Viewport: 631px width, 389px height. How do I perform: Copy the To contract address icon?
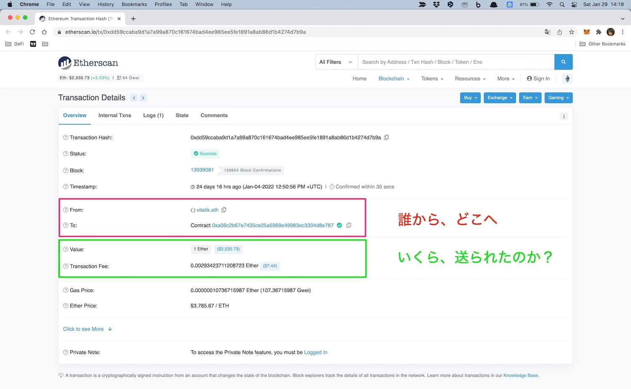[349, 225]
